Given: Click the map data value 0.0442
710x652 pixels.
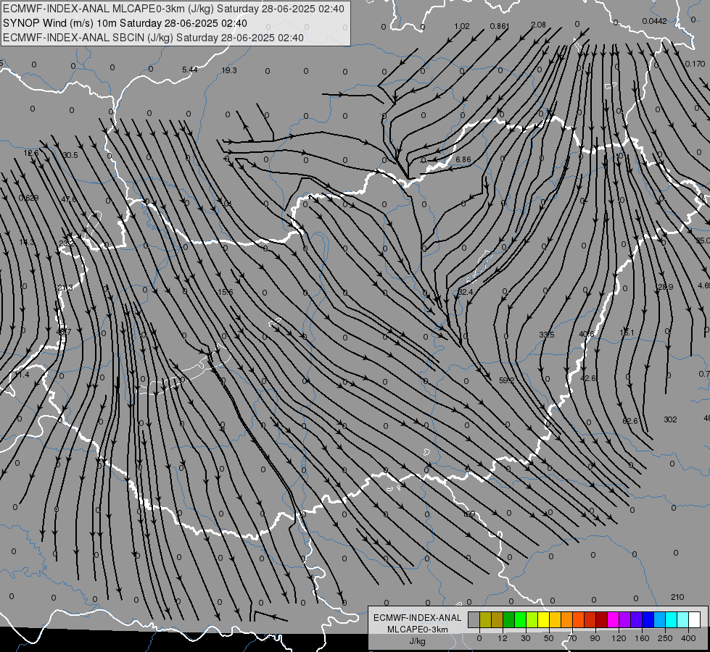Looking at the screenshot, I should click(x=654, y=21).
